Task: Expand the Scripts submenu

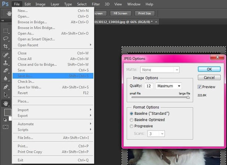Action: pyautogui.click(x=53, y=129)
